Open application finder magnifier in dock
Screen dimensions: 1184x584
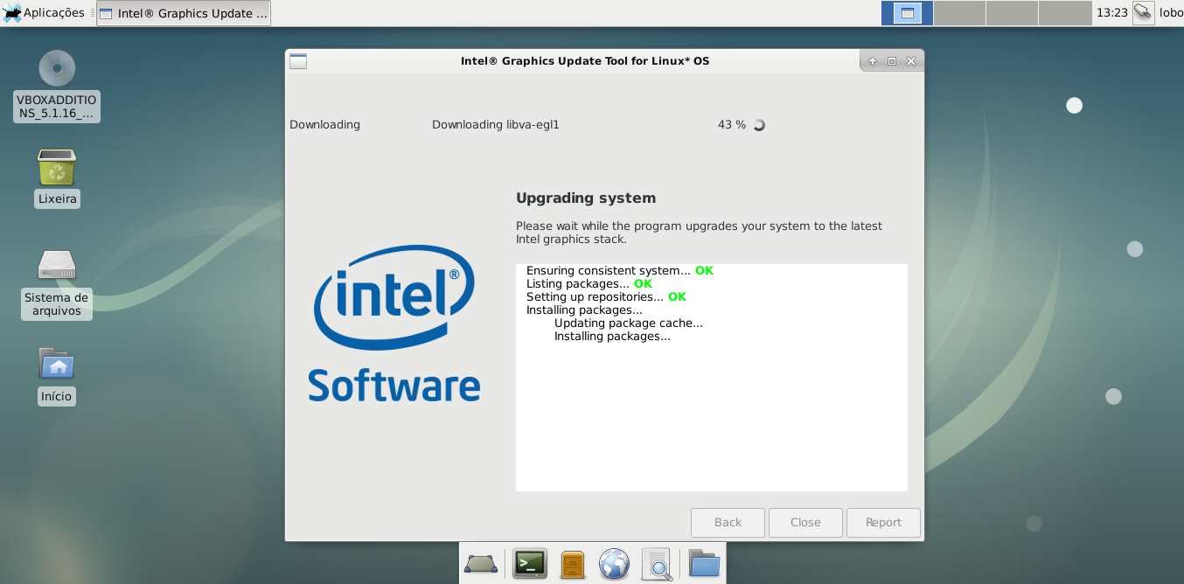656,564
